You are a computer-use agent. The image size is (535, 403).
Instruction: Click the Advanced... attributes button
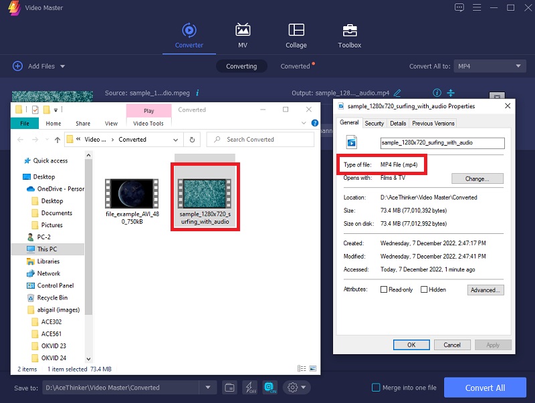pyautogui.click(x=486, y=290)
